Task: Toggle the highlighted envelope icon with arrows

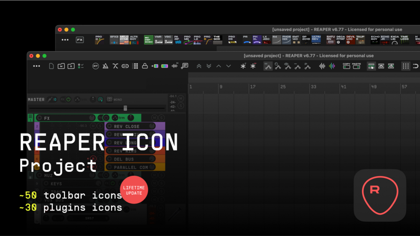Action: (x=268, y=66)
